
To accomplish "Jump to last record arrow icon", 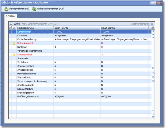I will [153, 117].
